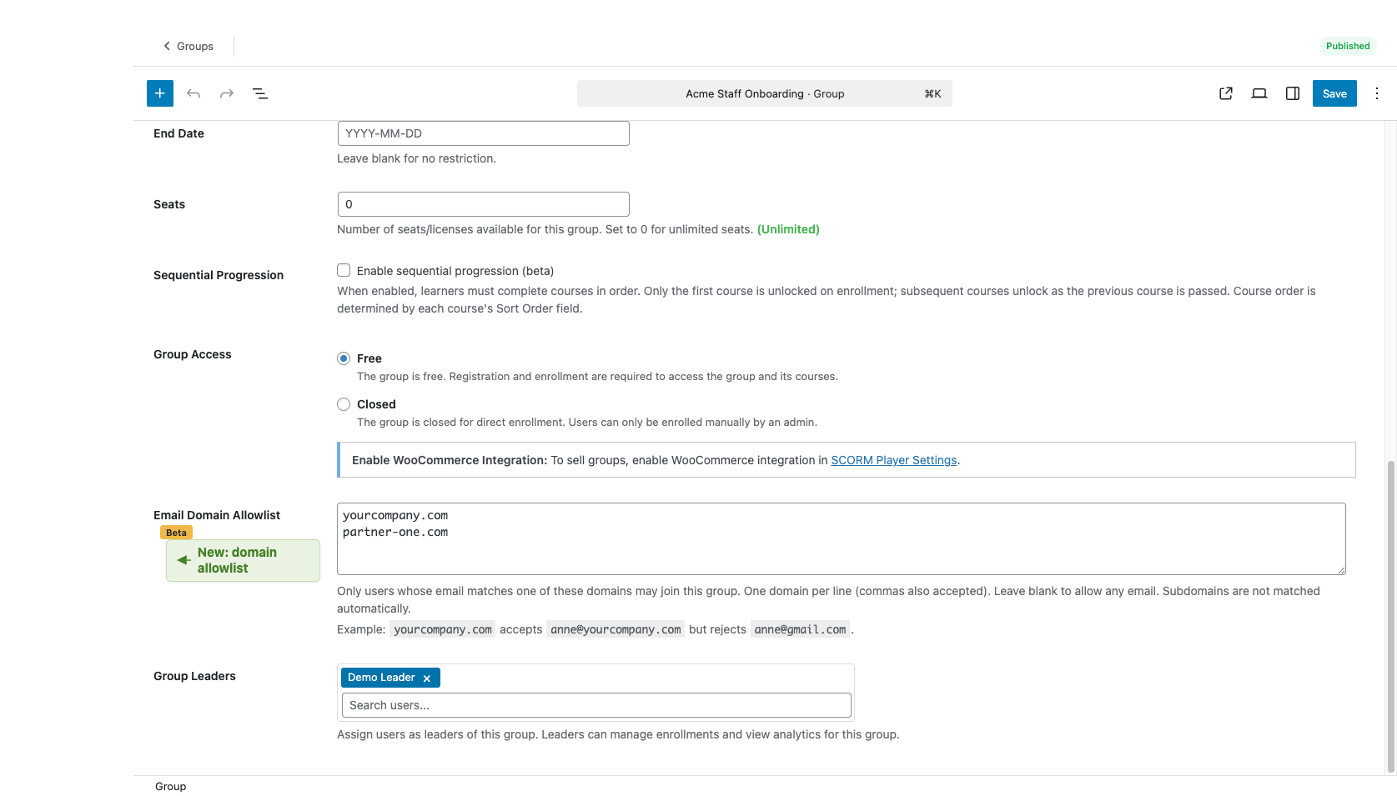This screenshot has width=1397, height=796.
Task: Navigate back to the Groups list
Action: (x=188, y=46)
